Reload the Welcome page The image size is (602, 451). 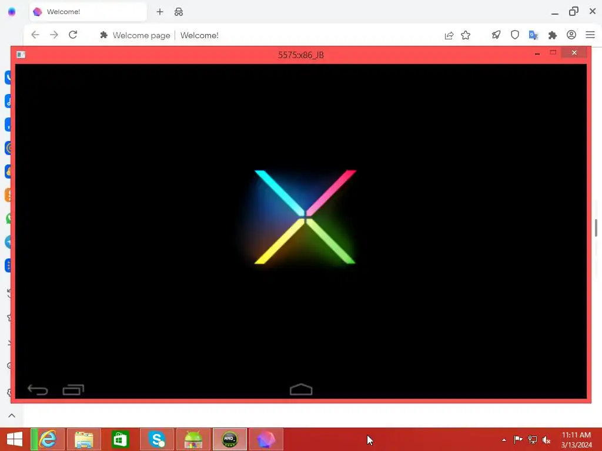(x=73, y=35)
